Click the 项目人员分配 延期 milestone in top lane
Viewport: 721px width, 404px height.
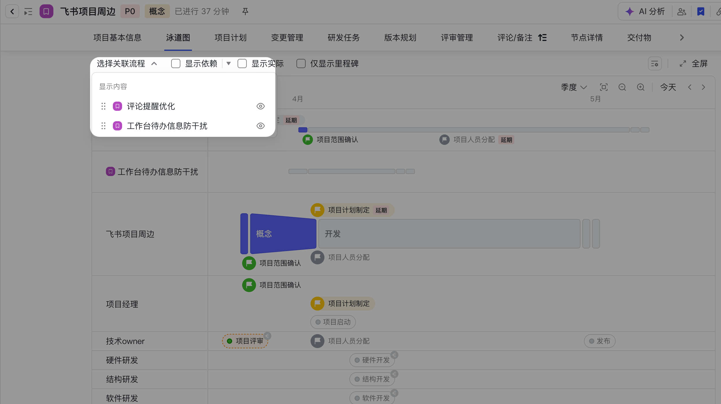(x=477, y=140)
